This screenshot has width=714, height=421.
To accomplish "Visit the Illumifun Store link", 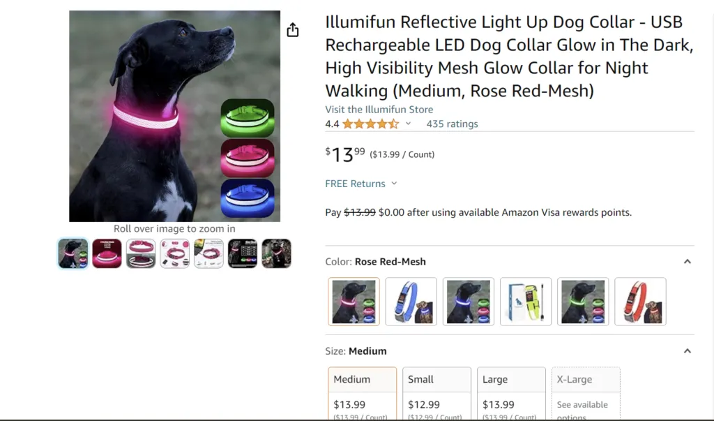I will 379,110.
